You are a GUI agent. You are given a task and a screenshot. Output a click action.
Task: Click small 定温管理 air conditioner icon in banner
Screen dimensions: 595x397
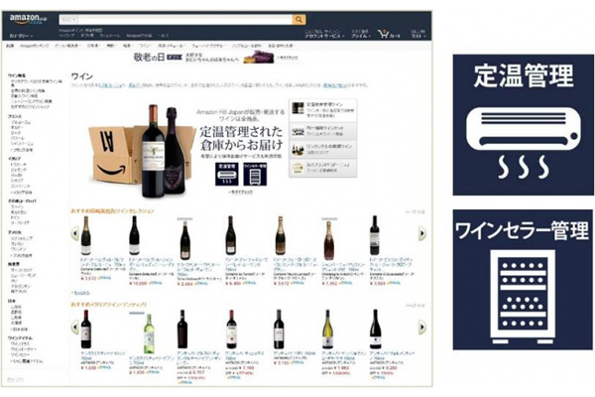pos(226,175)
